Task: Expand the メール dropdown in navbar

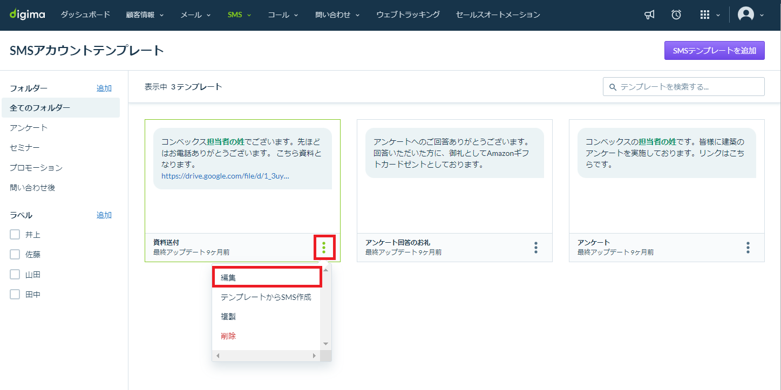Action: point(195,15)
